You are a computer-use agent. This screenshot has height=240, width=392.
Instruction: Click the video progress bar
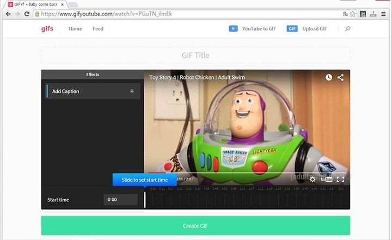[247, 173]
